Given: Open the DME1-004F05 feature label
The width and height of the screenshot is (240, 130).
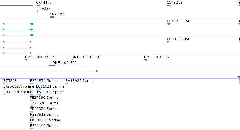Looking at the screenshot, I should [64, 63].
